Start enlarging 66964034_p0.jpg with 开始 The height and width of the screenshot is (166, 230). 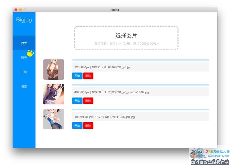[x=77, y=76]
